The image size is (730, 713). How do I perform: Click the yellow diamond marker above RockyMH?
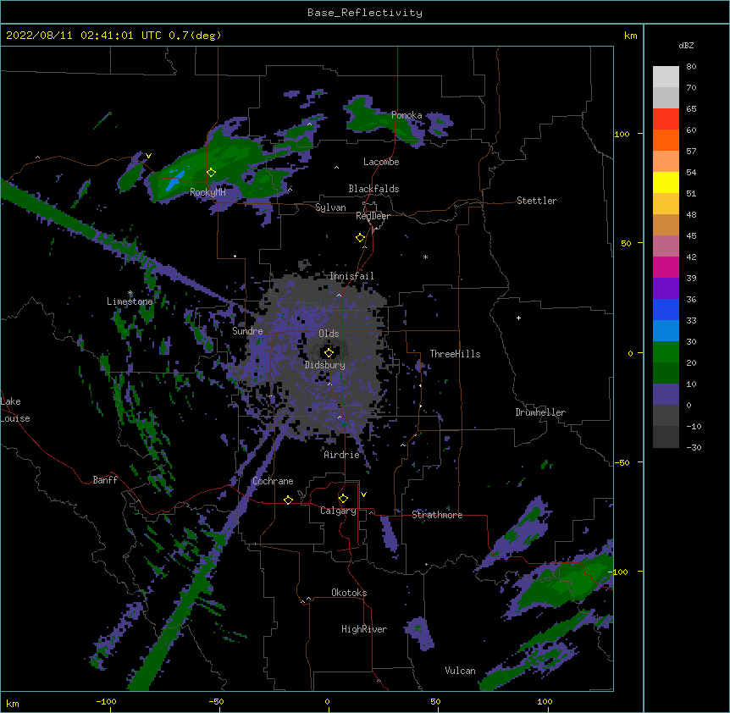coord(211,173)
